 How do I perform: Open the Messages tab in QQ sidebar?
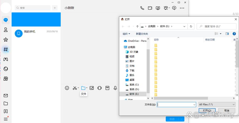6,20
